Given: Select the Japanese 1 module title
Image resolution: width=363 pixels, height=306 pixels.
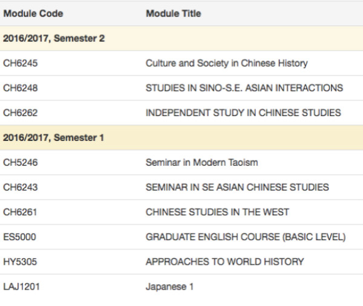Looking at the screenshot, I should (x=169, y=287).
